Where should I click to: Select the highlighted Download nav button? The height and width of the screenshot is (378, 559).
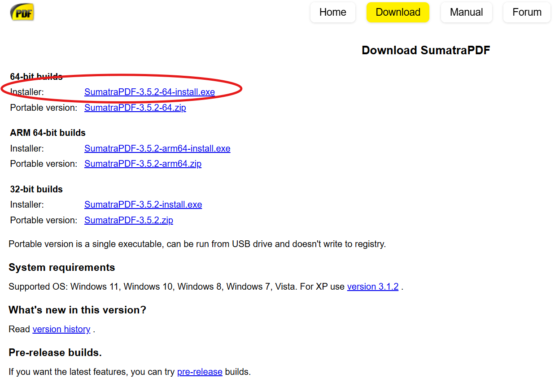[397, 13]
